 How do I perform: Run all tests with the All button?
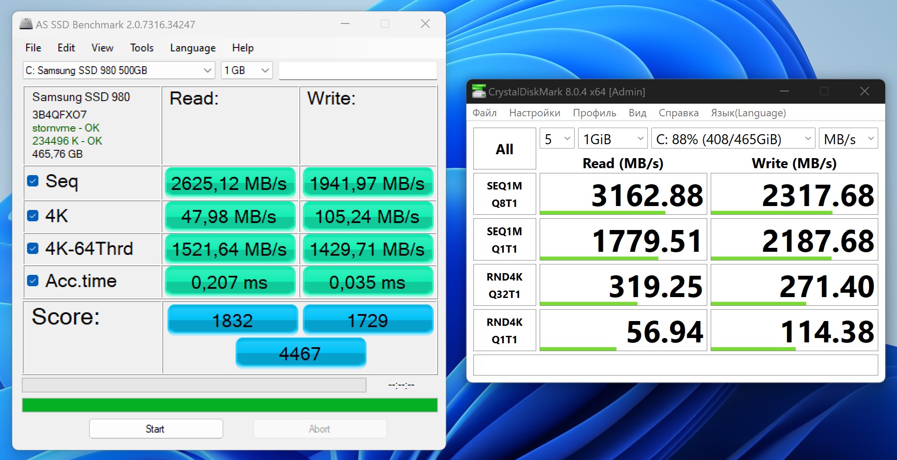point(504,149)
